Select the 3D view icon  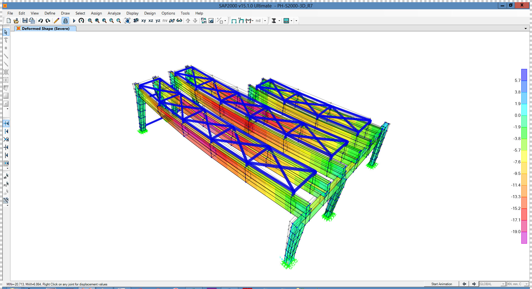pyautogui.click(x=136, y=21)
